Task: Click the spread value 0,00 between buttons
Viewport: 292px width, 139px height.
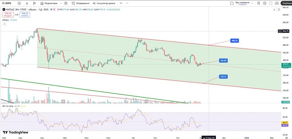Action: 17,15
